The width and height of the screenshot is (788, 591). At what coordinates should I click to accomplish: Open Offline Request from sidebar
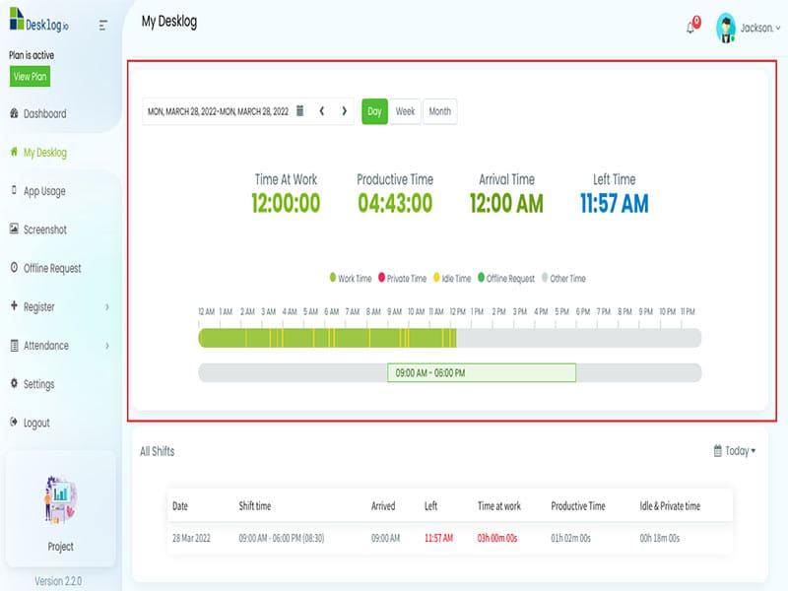click(51, 268)
